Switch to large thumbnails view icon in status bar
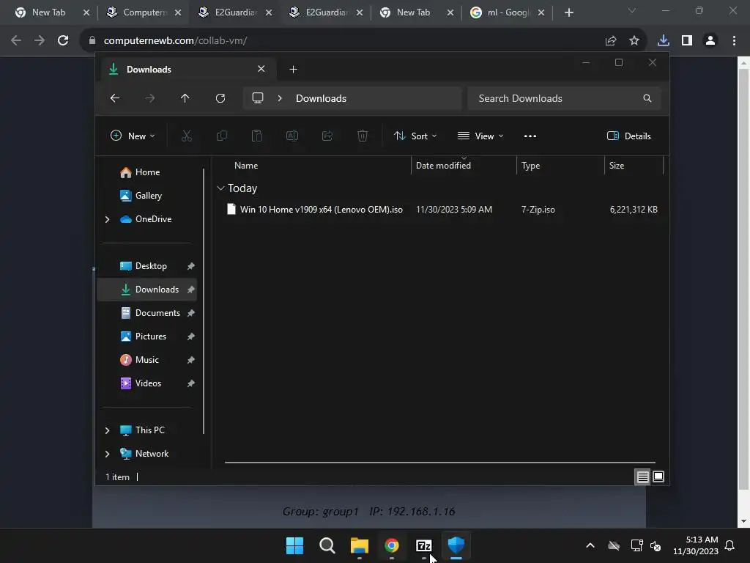This screenshot has height=563, width=750. coord(658,476)
